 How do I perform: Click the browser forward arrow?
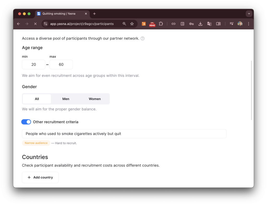(27, 24)
